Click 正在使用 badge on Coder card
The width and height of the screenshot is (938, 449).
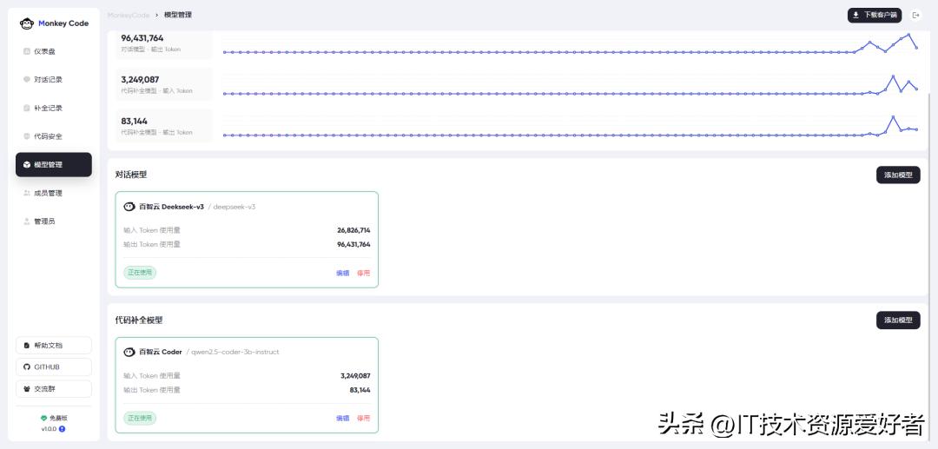[140, 418]
